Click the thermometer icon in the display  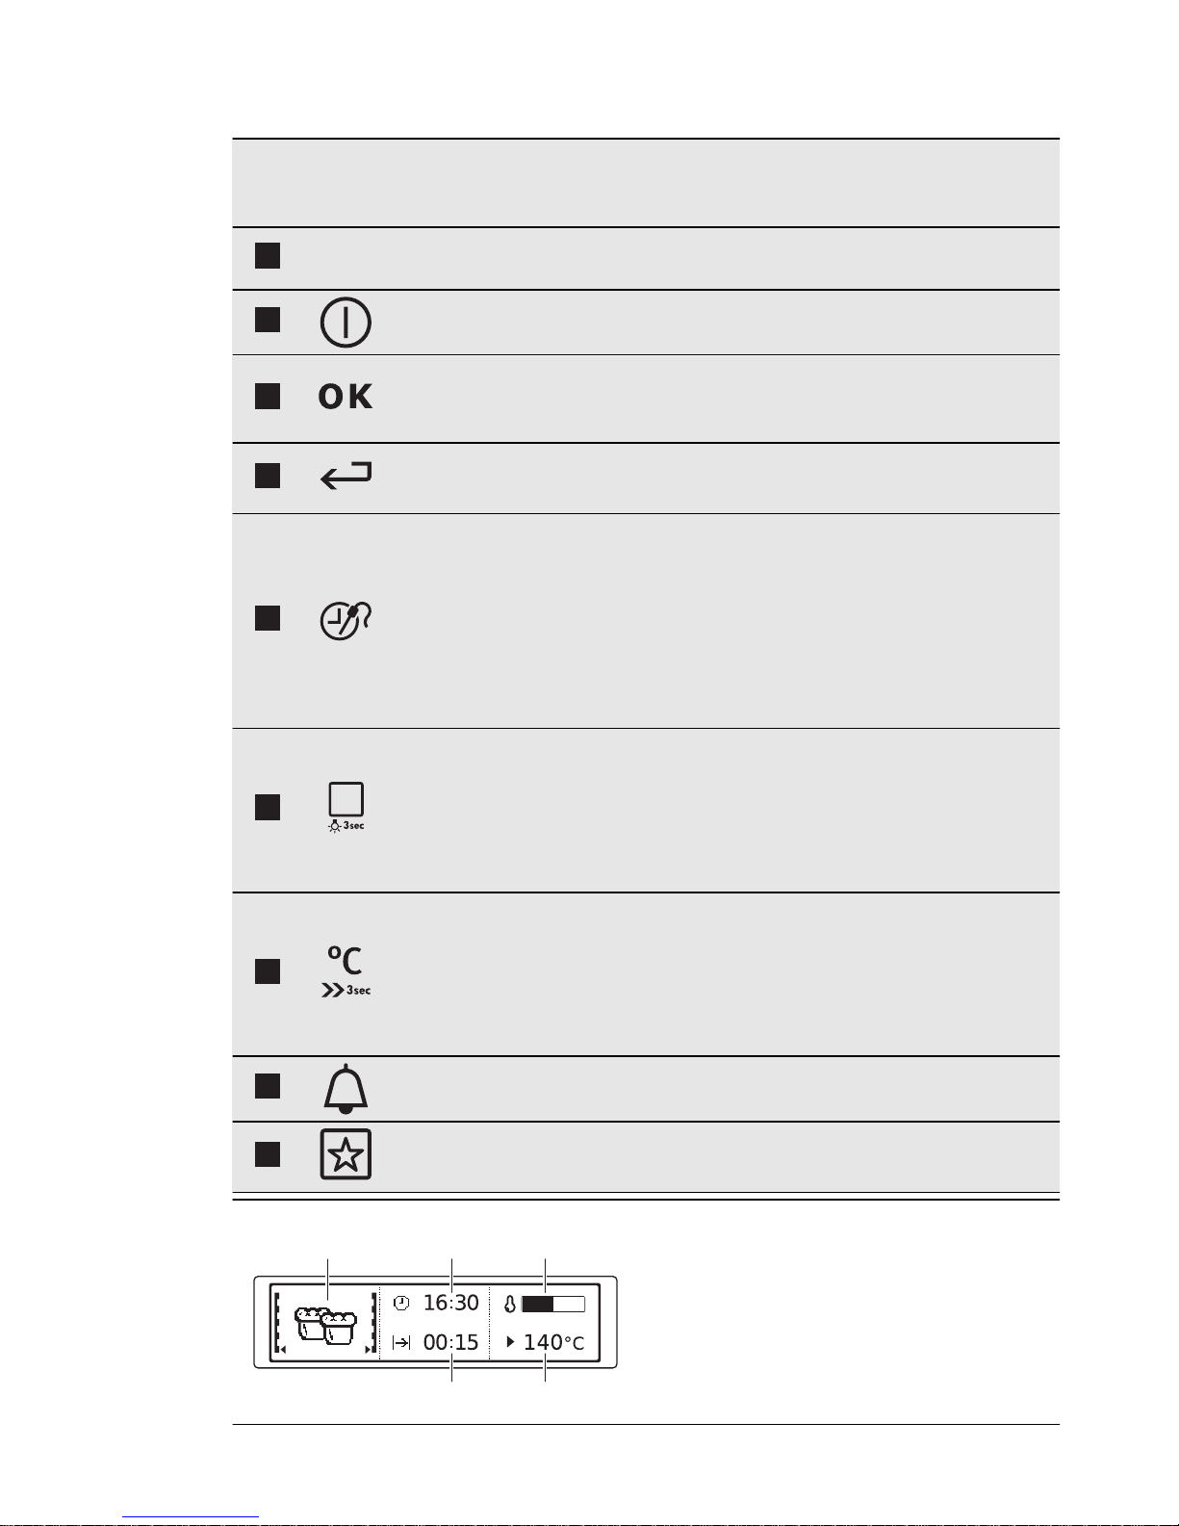pos(510,1305)
